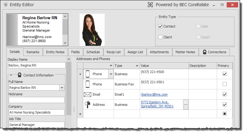
Task: Open the Phone type dropdown arrow
Action: [111, 74]
